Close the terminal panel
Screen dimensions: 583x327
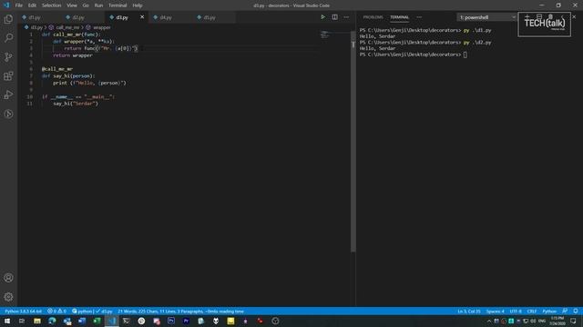point(574,17)
